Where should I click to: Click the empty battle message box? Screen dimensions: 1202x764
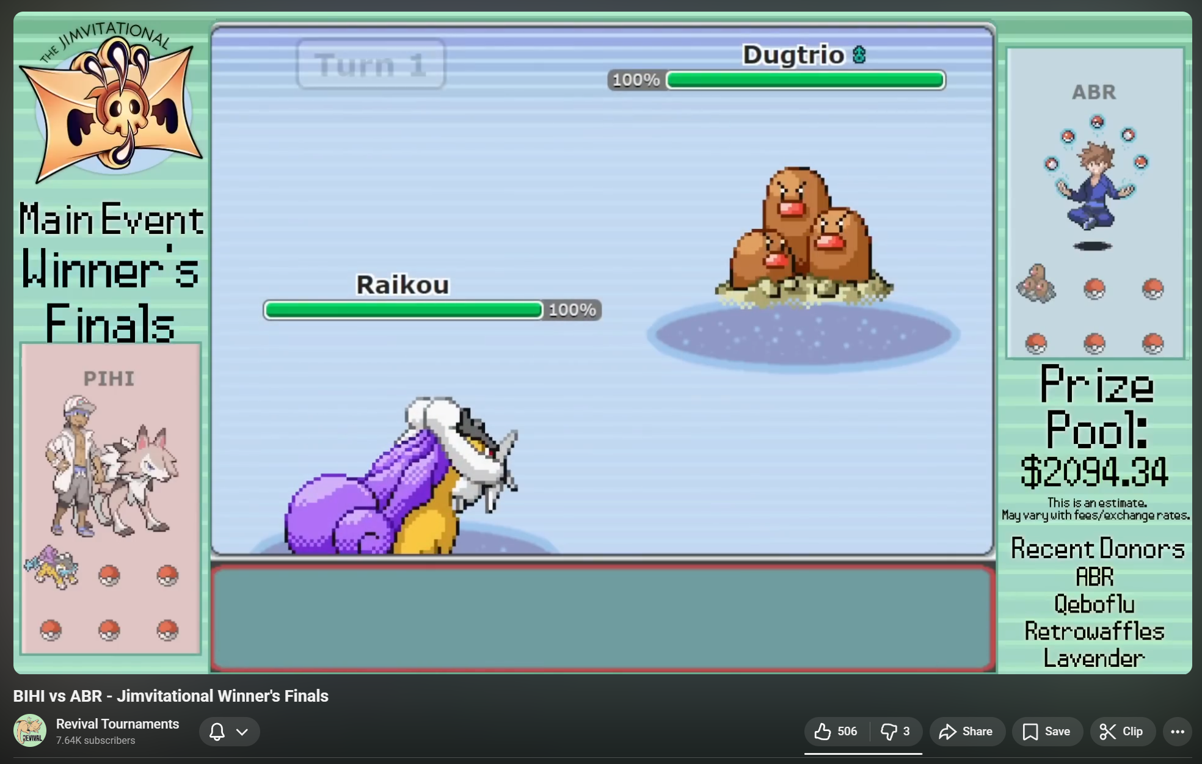coord(602,618)
